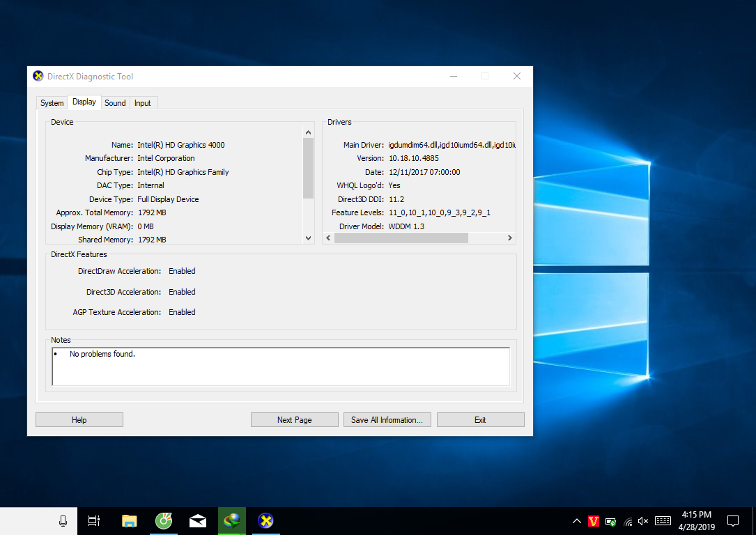Close the DirectX Diagnostic Tool window
The height and width of the screenshot is (535, 756).
point(517,76)
